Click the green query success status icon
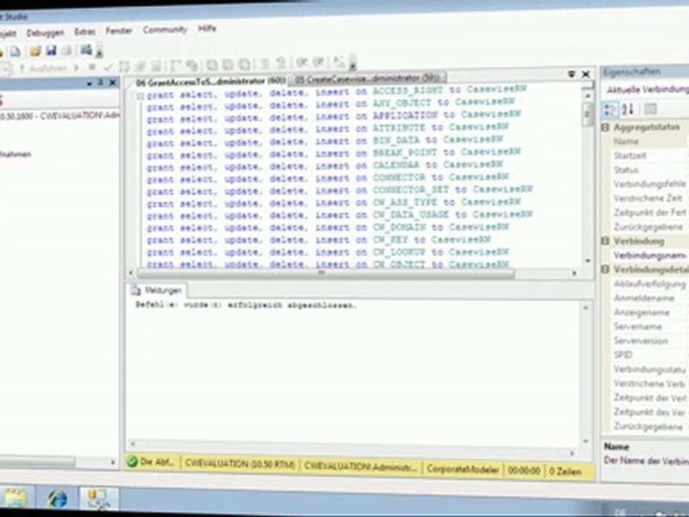This screenshot has width=689, height=517. 131,462
